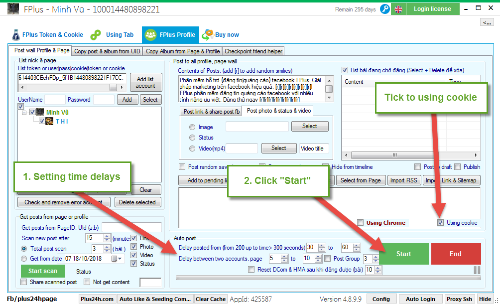Click the Minh Vũ avatar thumbnail in the tree
This screenshot has height=305, width=500.
40,112
